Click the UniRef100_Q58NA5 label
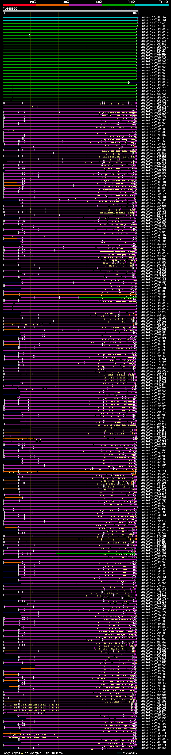 click(x=153, y=150)
